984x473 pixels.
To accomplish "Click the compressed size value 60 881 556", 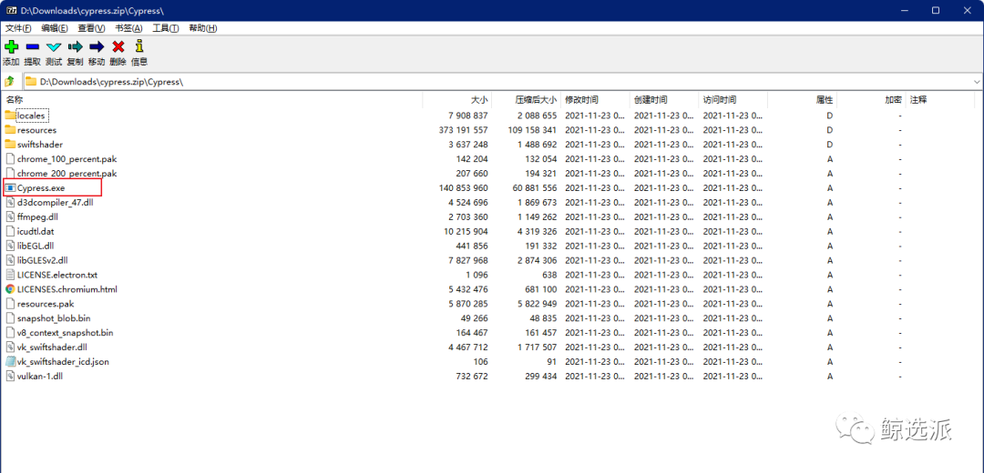I will [536, 188].
